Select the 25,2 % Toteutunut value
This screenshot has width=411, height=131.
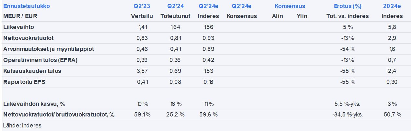tap(176, 115)
